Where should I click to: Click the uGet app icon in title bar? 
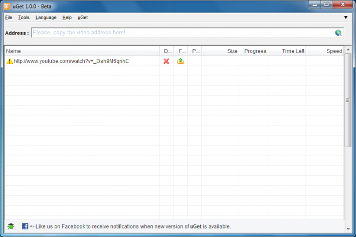(7, 7)
